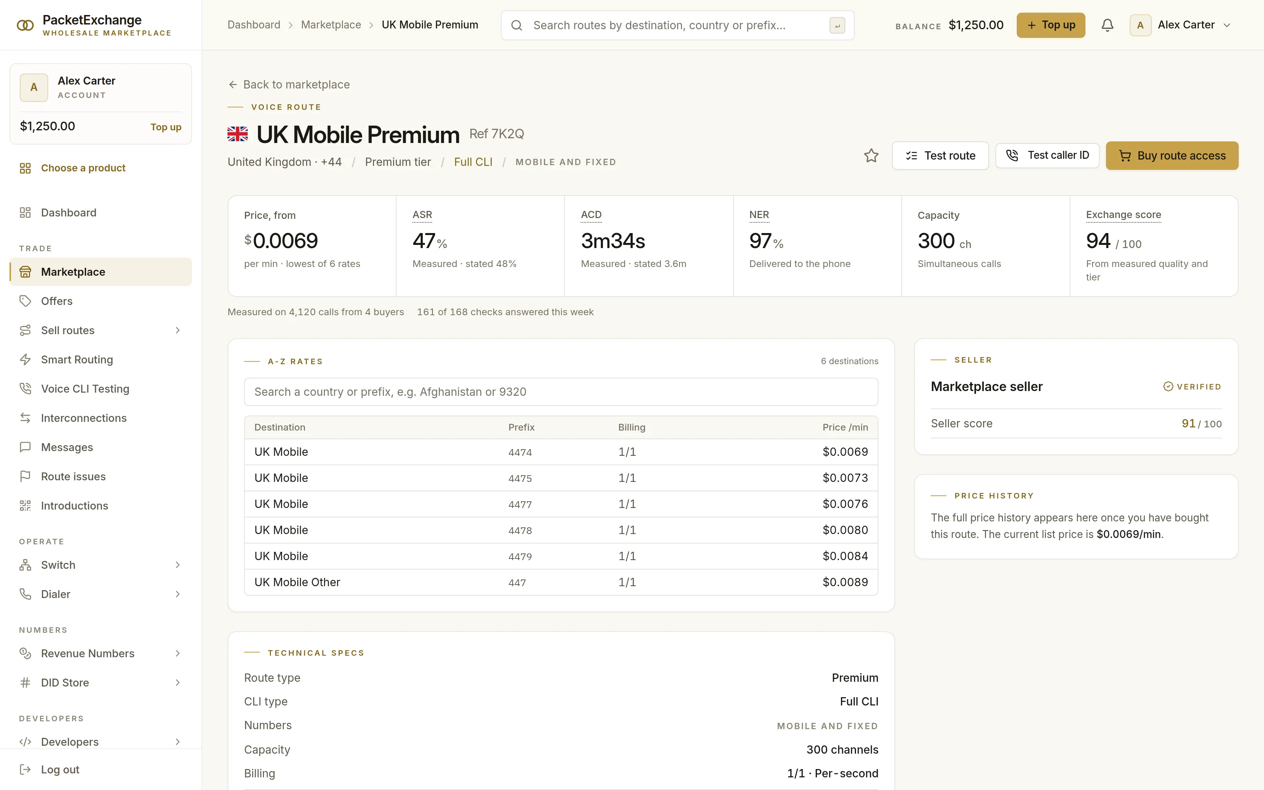
Task: Click the Offers tag icon
Action: 25,301
